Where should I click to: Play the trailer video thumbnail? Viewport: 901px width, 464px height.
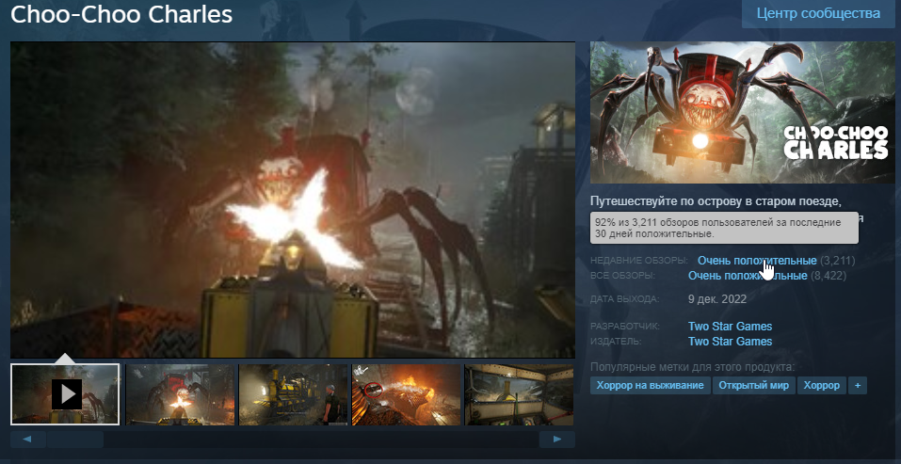[x=65, y=394]
